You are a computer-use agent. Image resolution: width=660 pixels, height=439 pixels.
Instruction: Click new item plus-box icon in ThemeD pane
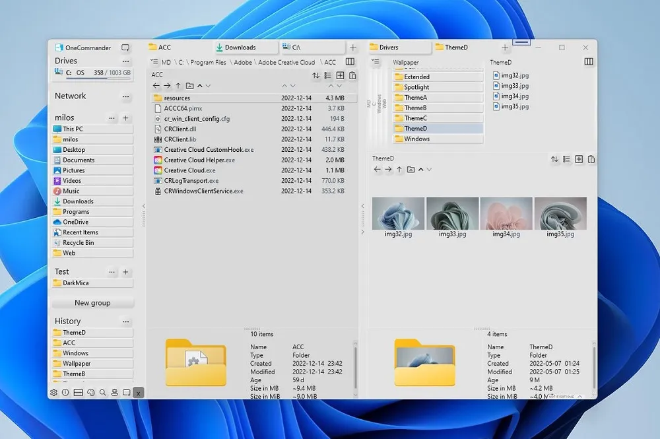(x=579, y=159)
